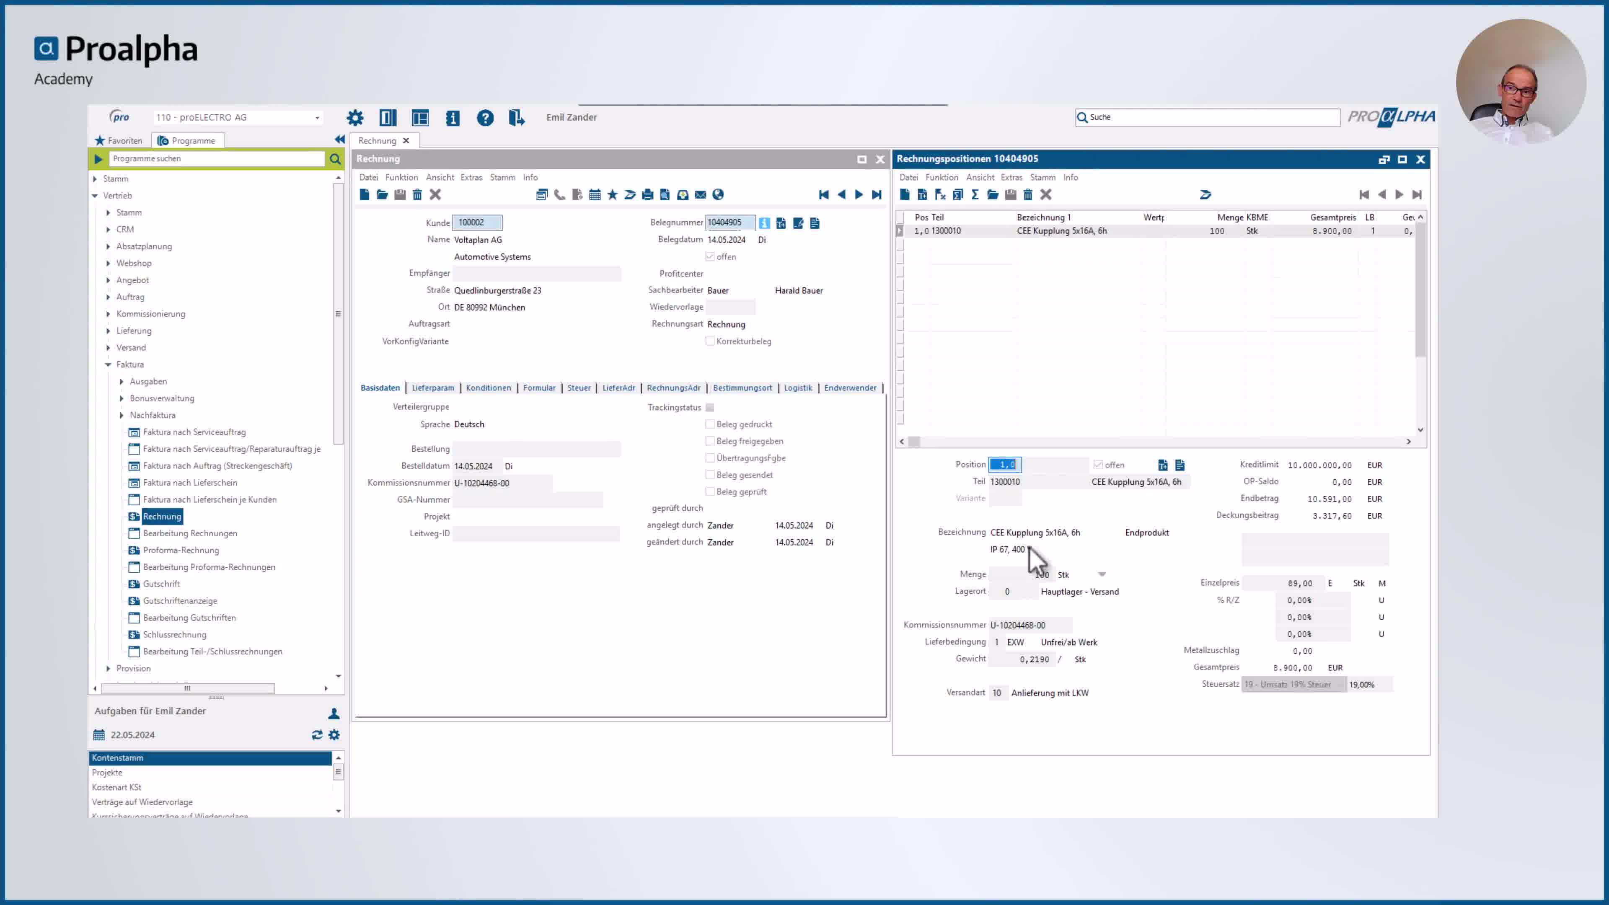Viewport: 1609px width, 905px height.
Task: Click globe icon in Rechnung toolbar
Action: pyautogui.click(x=718, y=195)
